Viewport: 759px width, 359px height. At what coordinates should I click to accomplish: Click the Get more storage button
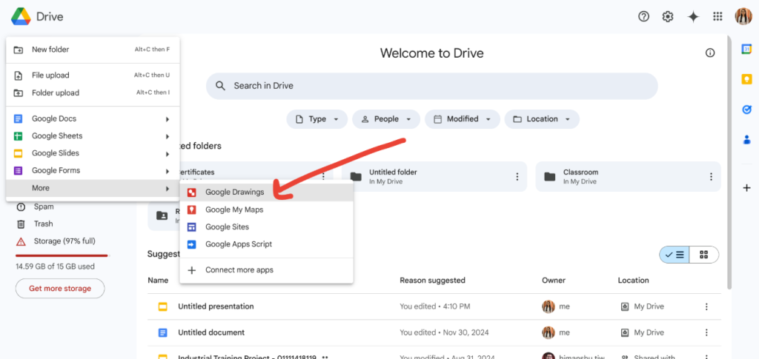(60, 289)
